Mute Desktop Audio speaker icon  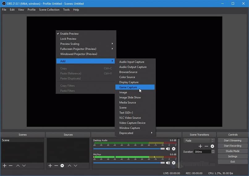(x=168, y=149)
